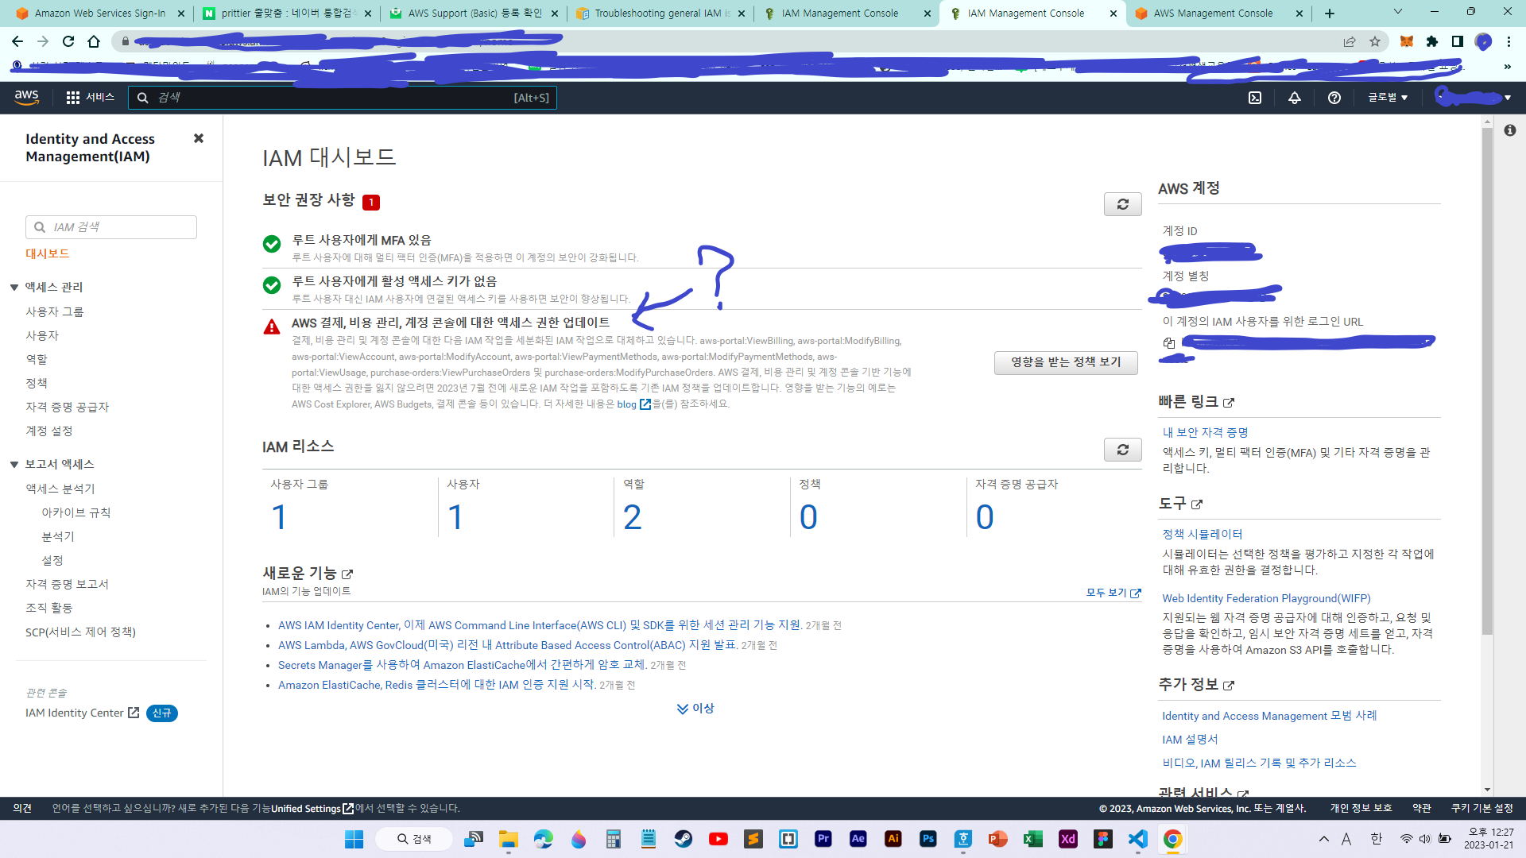
Task: Click 영향을 받는 정책 보기 button
Action: pos(1066,362)
